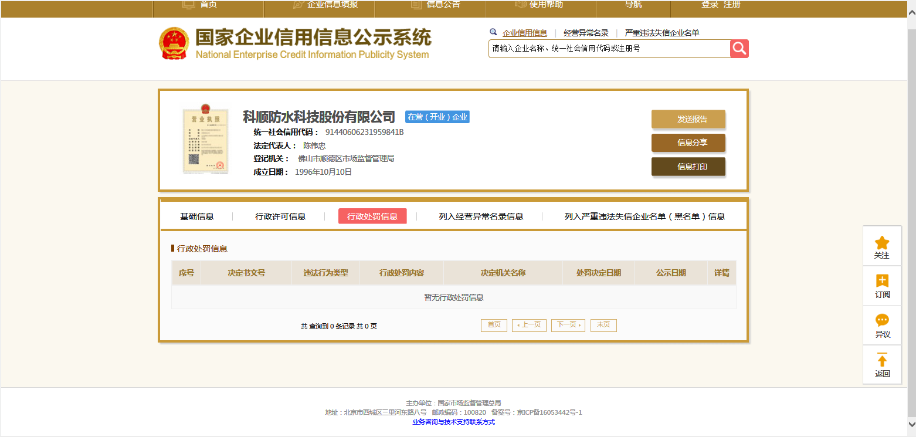Open the business license thumbnail image

[x=205, y=139]
